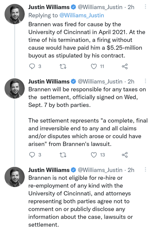Reply to the settlement taxes tweet
The height and width of the screenshot is (230, 153).
coord(32,155)
